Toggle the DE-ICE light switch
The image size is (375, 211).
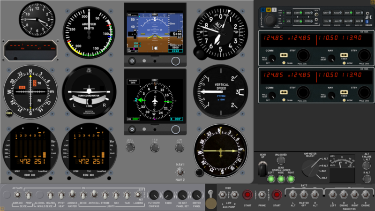click(x=83, y=195)
